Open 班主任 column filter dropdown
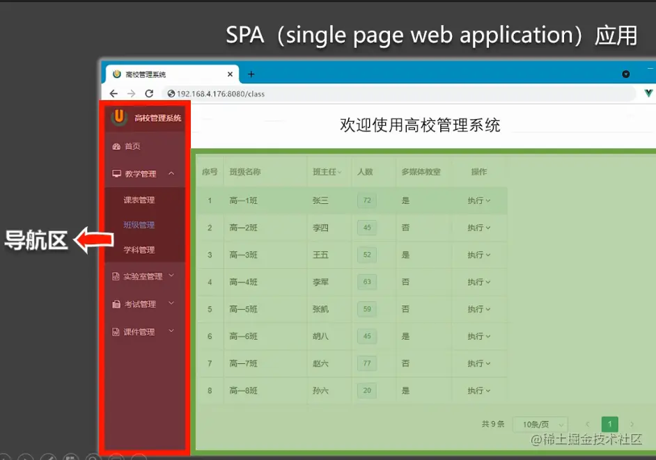Viewport: 656px width, 460px height. [x=339, y=172]
